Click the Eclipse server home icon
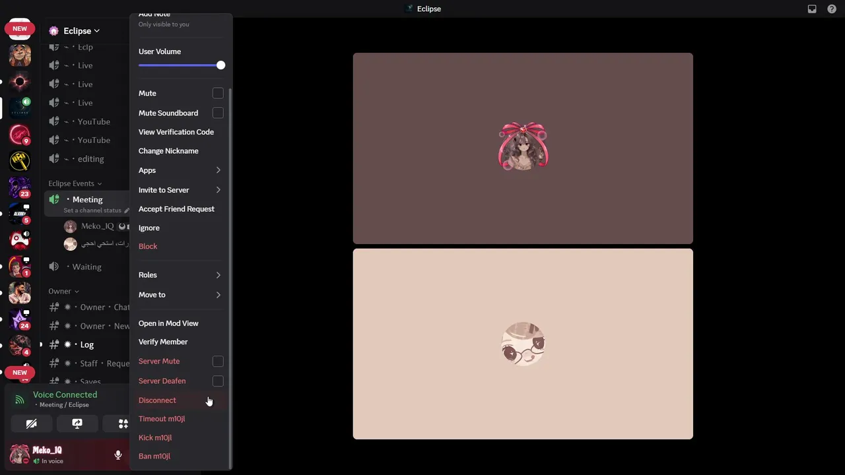 pos(53,31)
